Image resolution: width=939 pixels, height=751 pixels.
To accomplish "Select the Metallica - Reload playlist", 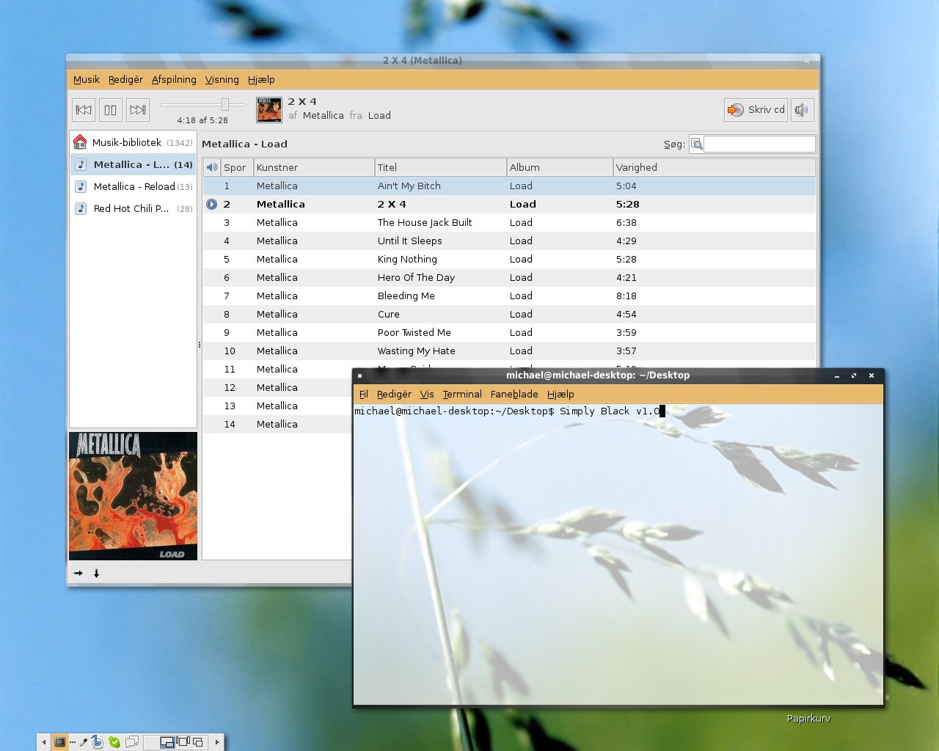I will [x=134, y=187].
